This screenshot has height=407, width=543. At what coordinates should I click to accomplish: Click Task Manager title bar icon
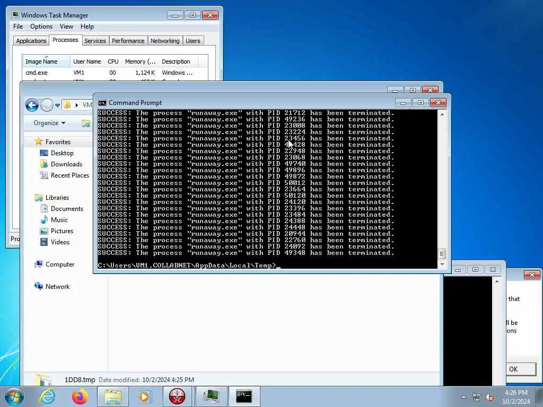[x=14, y=15]
